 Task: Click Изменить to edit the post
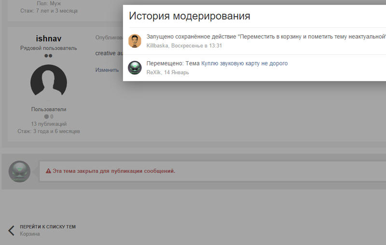pyautogui.click(x=107, y=70)
